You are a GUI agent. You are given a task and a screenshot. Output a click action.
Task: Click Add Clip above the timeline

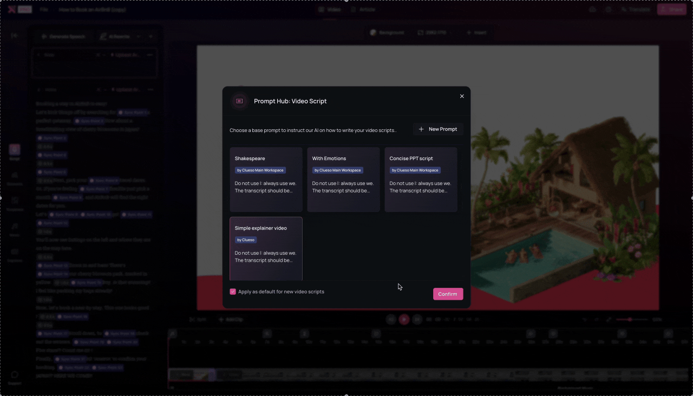pos(231,319)
